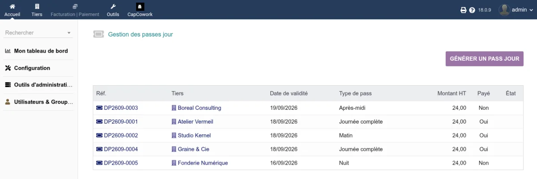Click Générer un pass jour button
This screenshot has width=537, height=179.
click(485, 58)
